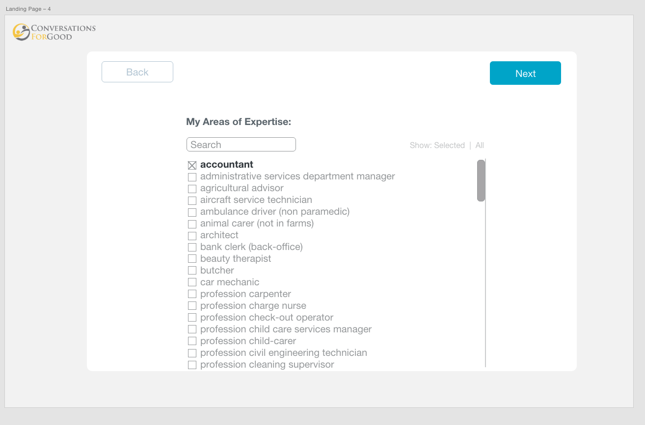Image resolution: width=645 pixels, height=425 pixels.
Task: Uncheck the accountant checkbox
Action: tap(192, 165)
